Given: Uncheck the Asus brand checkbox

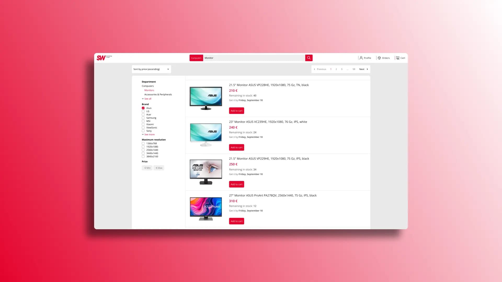Looking at the screenshot, I should [x=143, y=108].
